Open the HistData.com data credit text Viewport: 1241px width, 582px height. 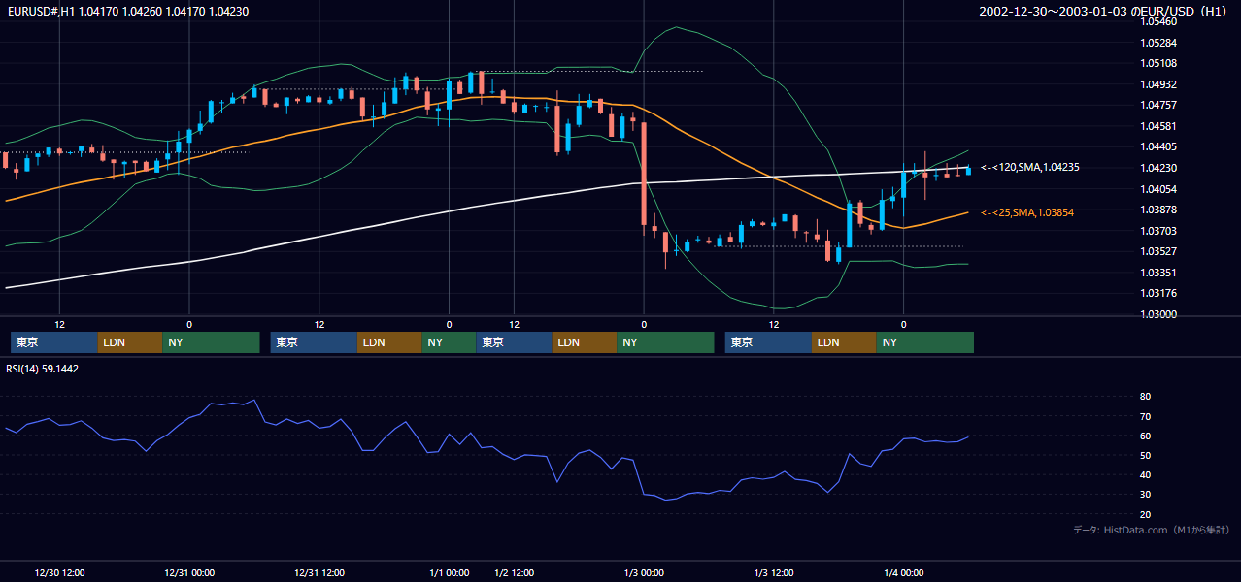click(1153, 530)
